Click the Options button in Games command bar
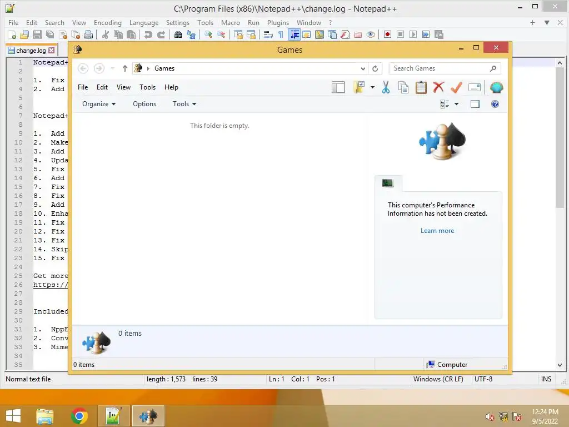This screenshot has height=427, width=569. coord(144,104)
